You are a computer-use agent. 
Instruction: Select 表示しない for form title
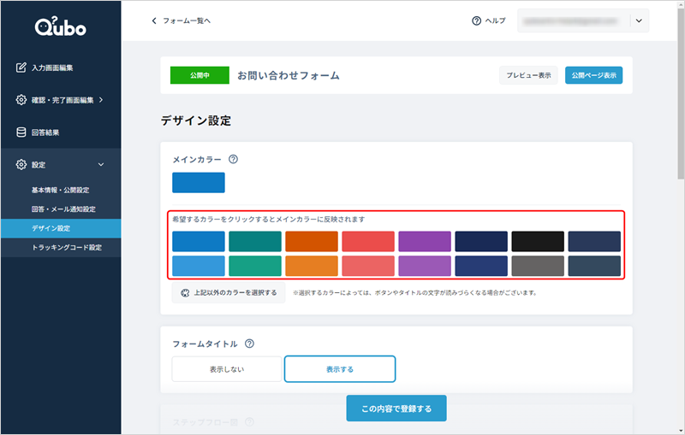point(227,369)
